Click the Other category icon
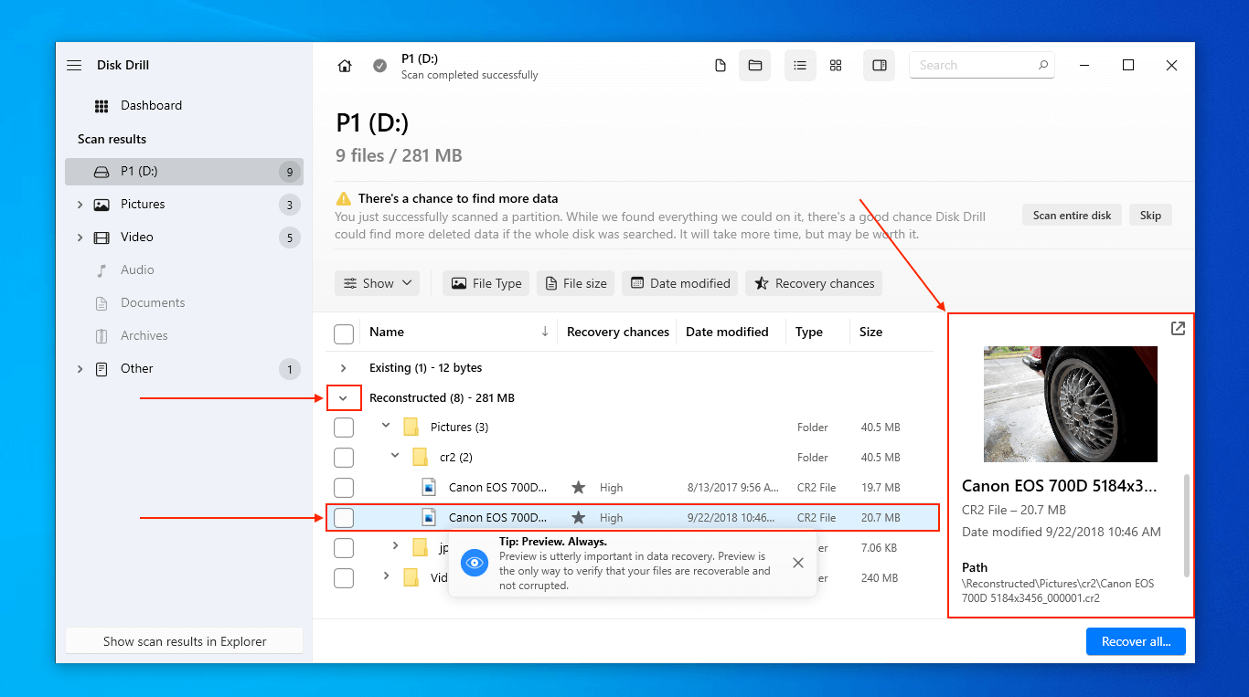 [101, 369]
